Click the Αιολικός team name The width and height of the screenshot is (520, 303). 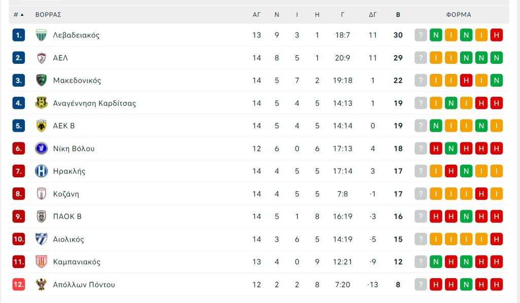pyautogui.click(x=69, y=239)
